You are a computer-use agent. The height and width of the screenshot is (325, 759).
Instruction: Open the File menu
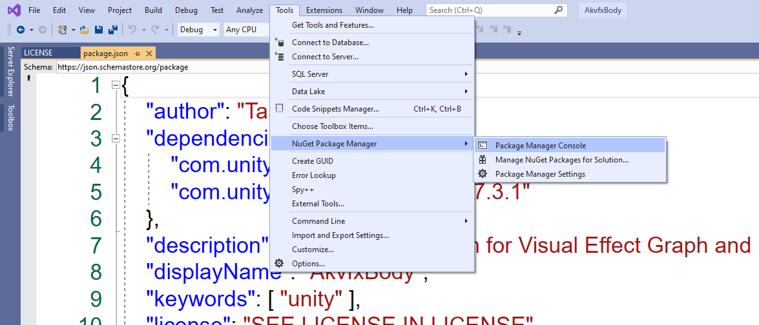tap(34, 10)
